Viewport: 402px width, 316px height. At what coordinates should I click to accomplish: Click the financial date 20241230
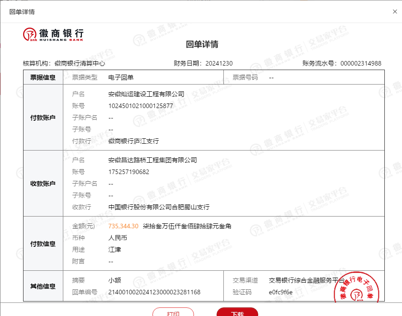coord(219,63)
